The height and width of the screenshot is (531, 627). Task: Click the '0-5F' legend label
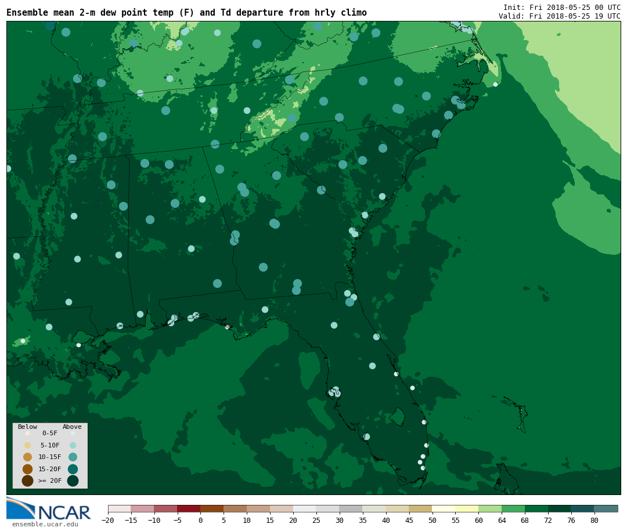click(50, 433)
